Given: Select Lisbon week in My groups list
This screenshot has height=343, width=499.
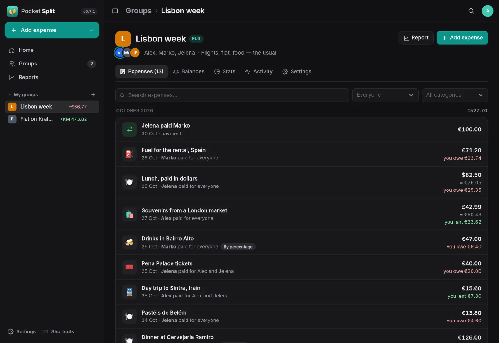Looking at the screenshot, I should coord(52,107).
